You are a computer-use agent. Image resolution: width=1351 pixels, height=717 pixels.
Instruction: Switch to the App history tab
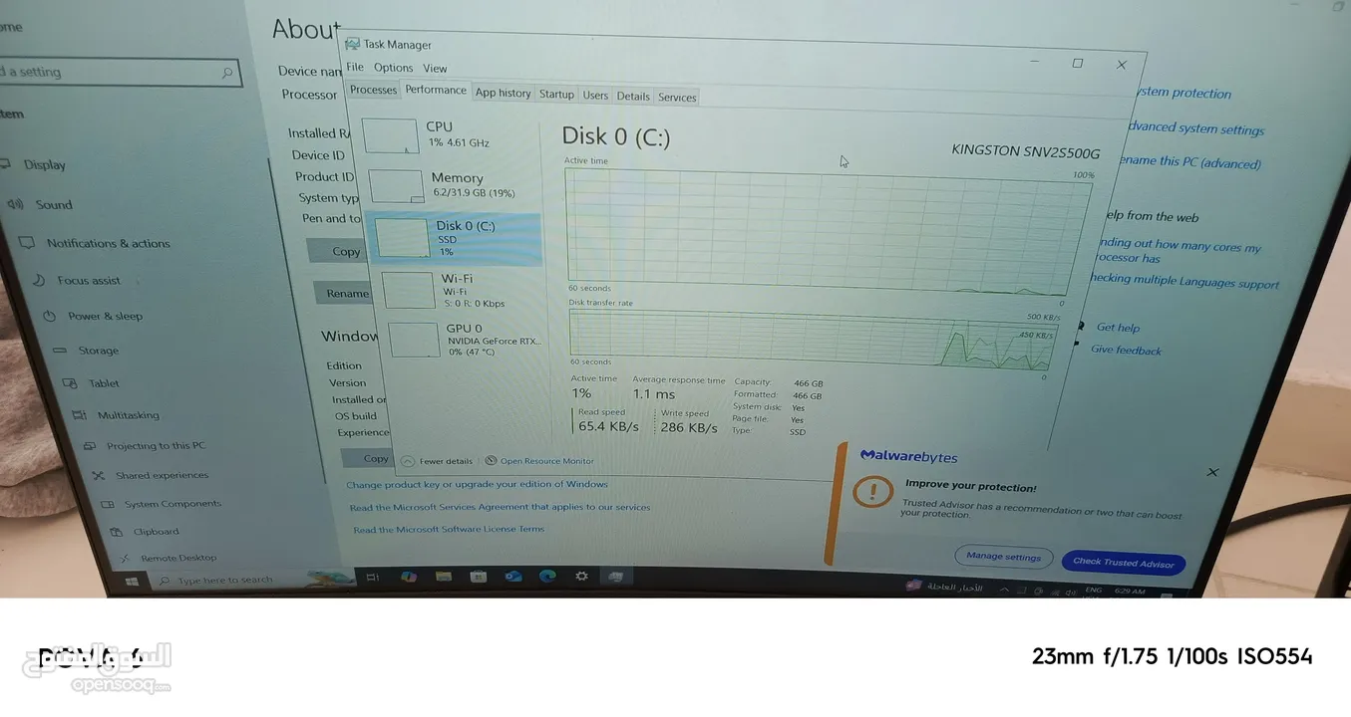503,93
